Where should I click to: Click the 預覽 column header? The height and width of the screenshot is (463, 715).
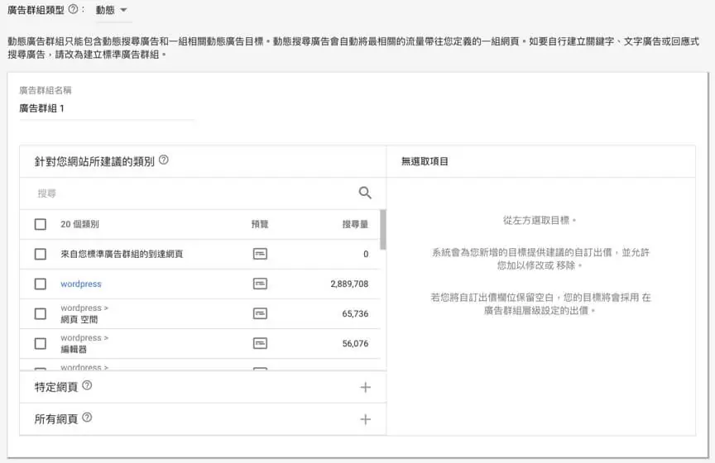[x=260, y=224]
